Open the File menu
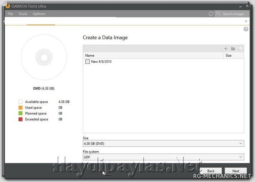The width and height of the screenshot is (255, 182). [10, 14]
